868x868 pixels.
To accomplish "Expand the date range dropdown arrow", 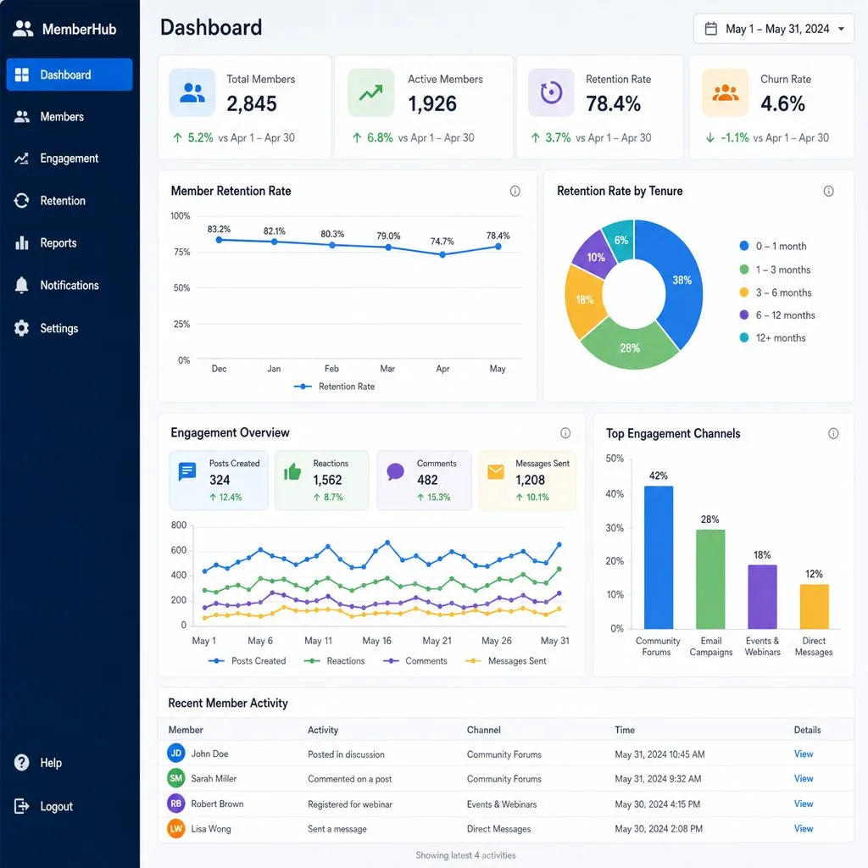I will 842,29.
